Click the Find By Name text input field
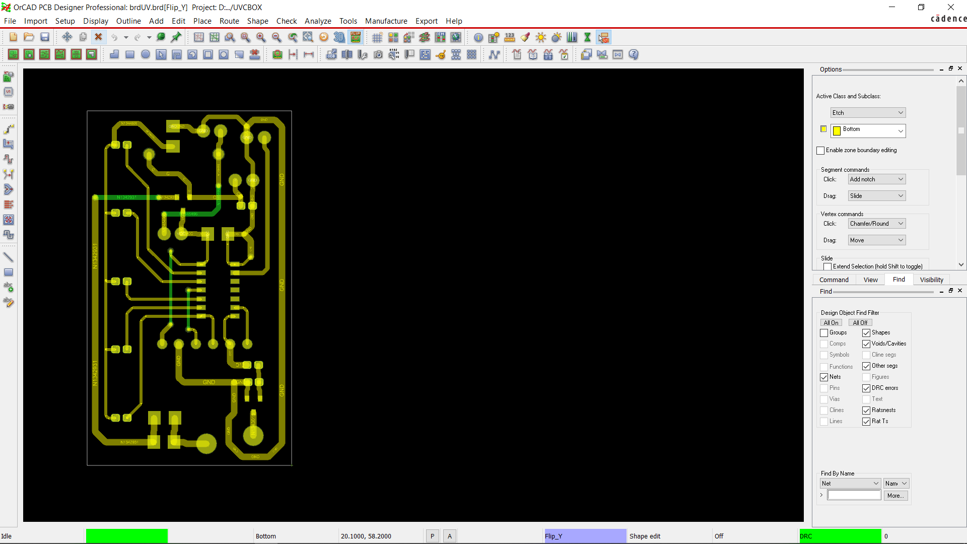This screenshot has width=967, height=544. pyautogui.click(x=853, y=495)
